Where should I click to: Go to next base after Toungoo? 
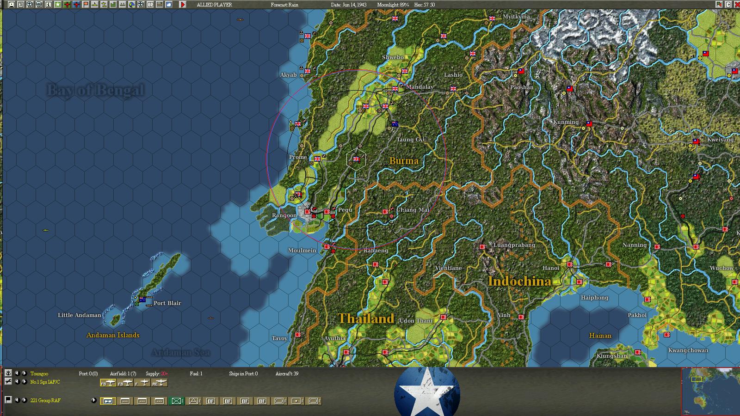[x=24, y=373]
